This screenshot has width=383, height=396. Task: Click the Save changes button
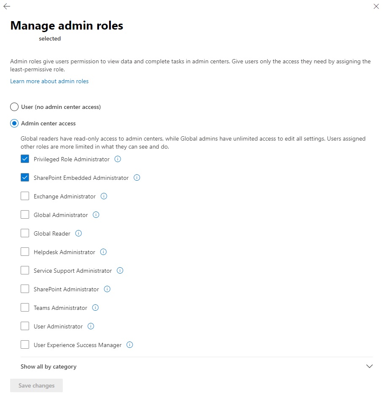coord(36,385)
